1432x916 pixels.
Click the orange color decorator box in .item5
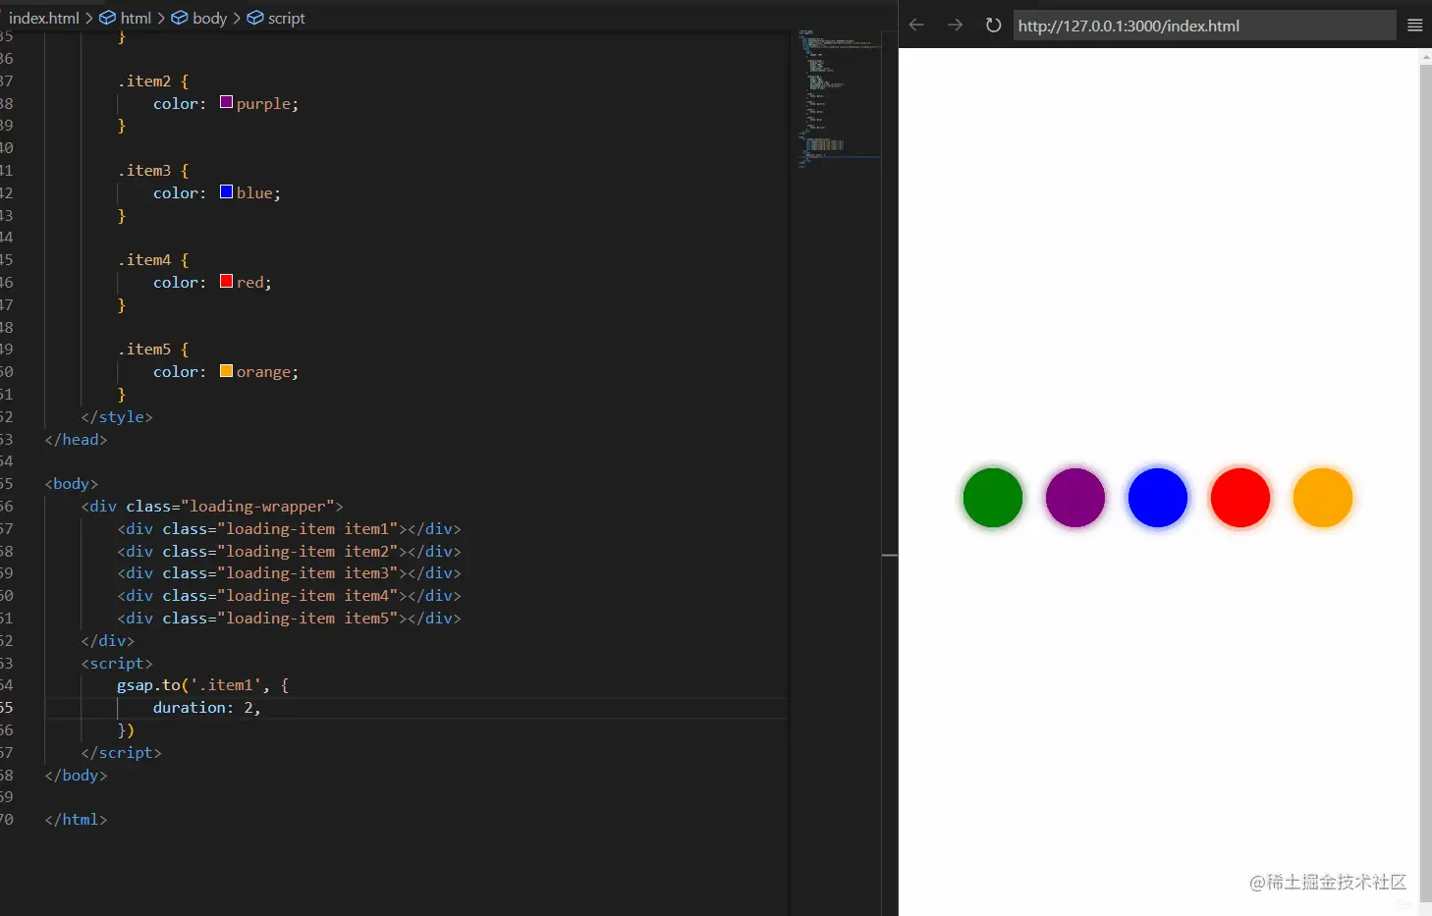tap(226, 371)
